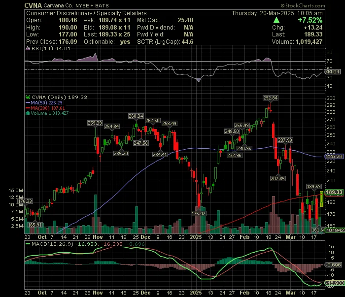
Task: Click the 176.33 price label
Action: pos(25,201)
